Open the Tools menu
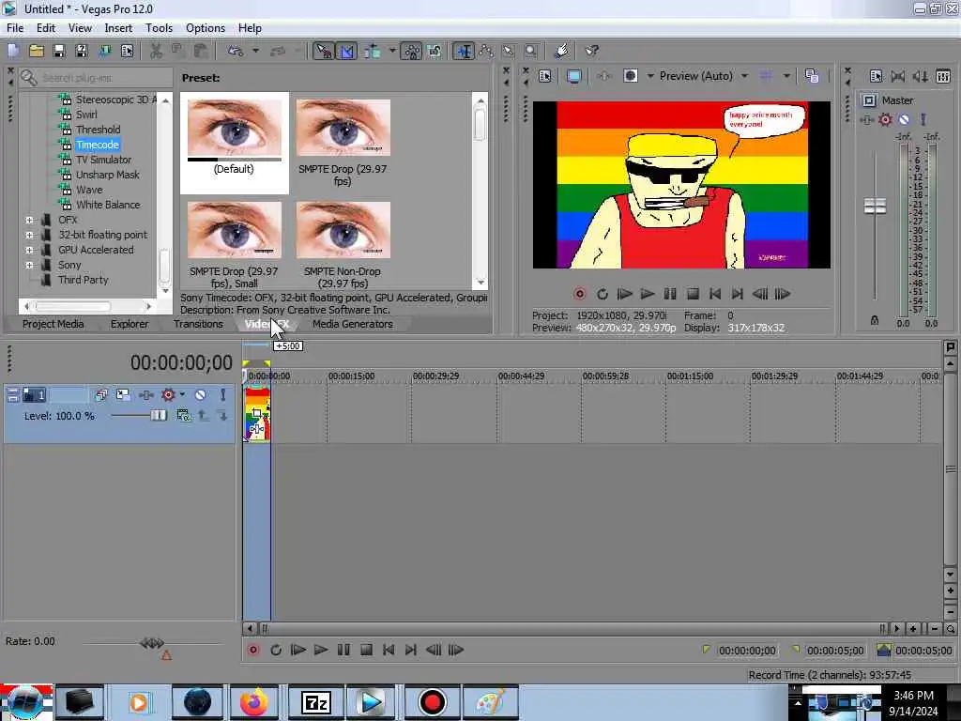The height and width of the screenshot is (721, 961). coord(159,28)
